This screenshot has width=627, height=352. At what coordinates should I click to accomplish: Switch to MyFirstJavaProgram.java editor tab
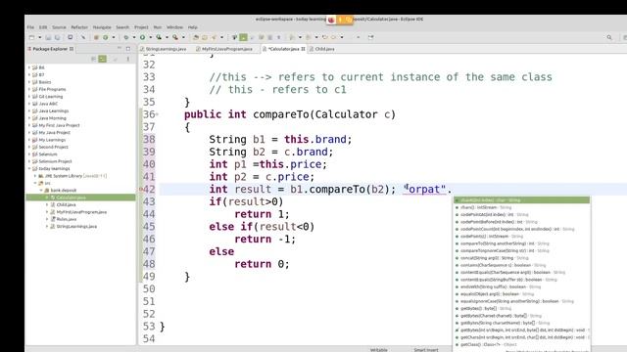pyautogui.click(x=224, y=49)
